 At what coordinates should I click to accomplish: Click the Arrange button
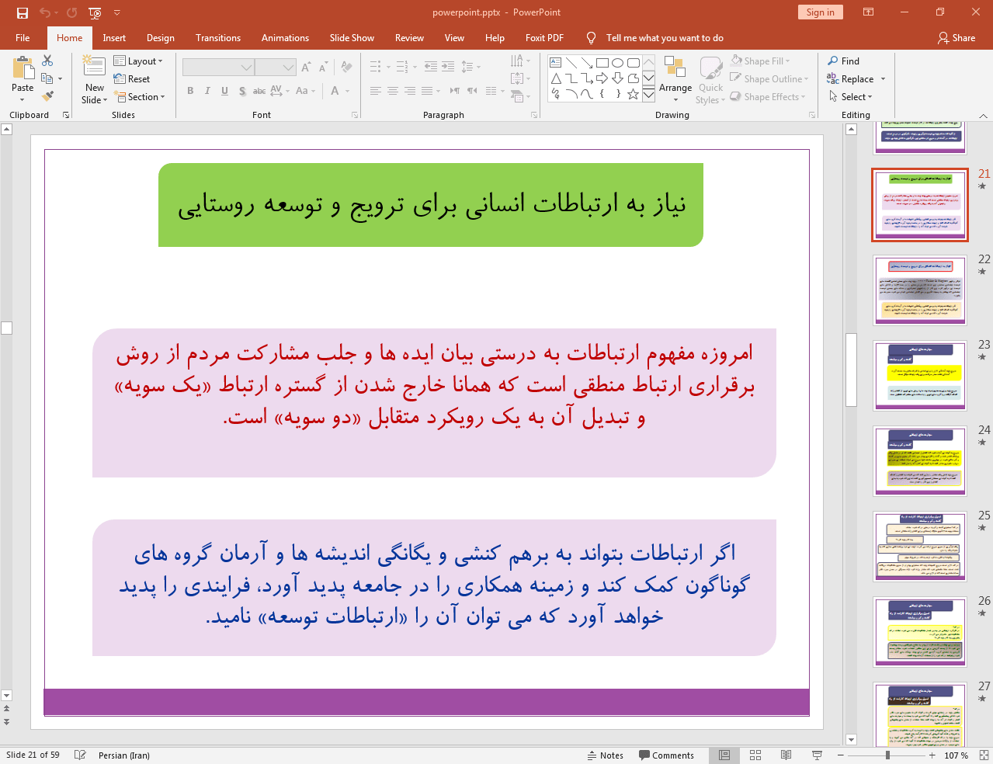[675, 78]
